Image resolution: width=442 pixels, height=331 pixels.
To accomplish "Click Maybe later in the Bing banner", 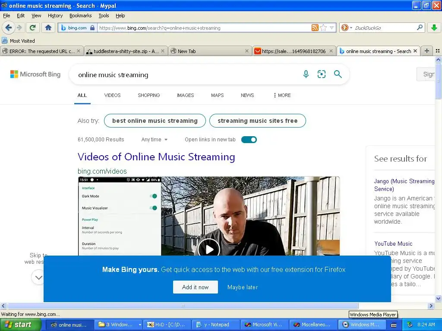I will coord(243,287).
